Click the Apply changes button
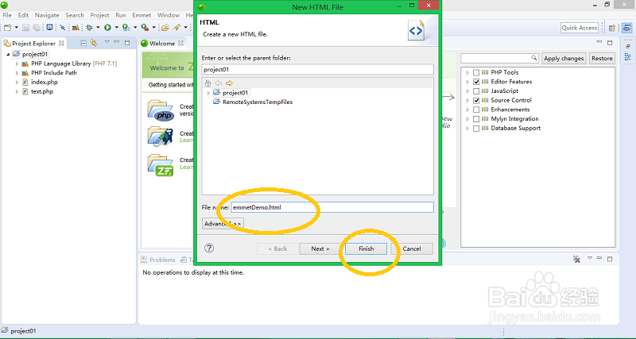The image size is (636, 339). (x=564, y=58)
